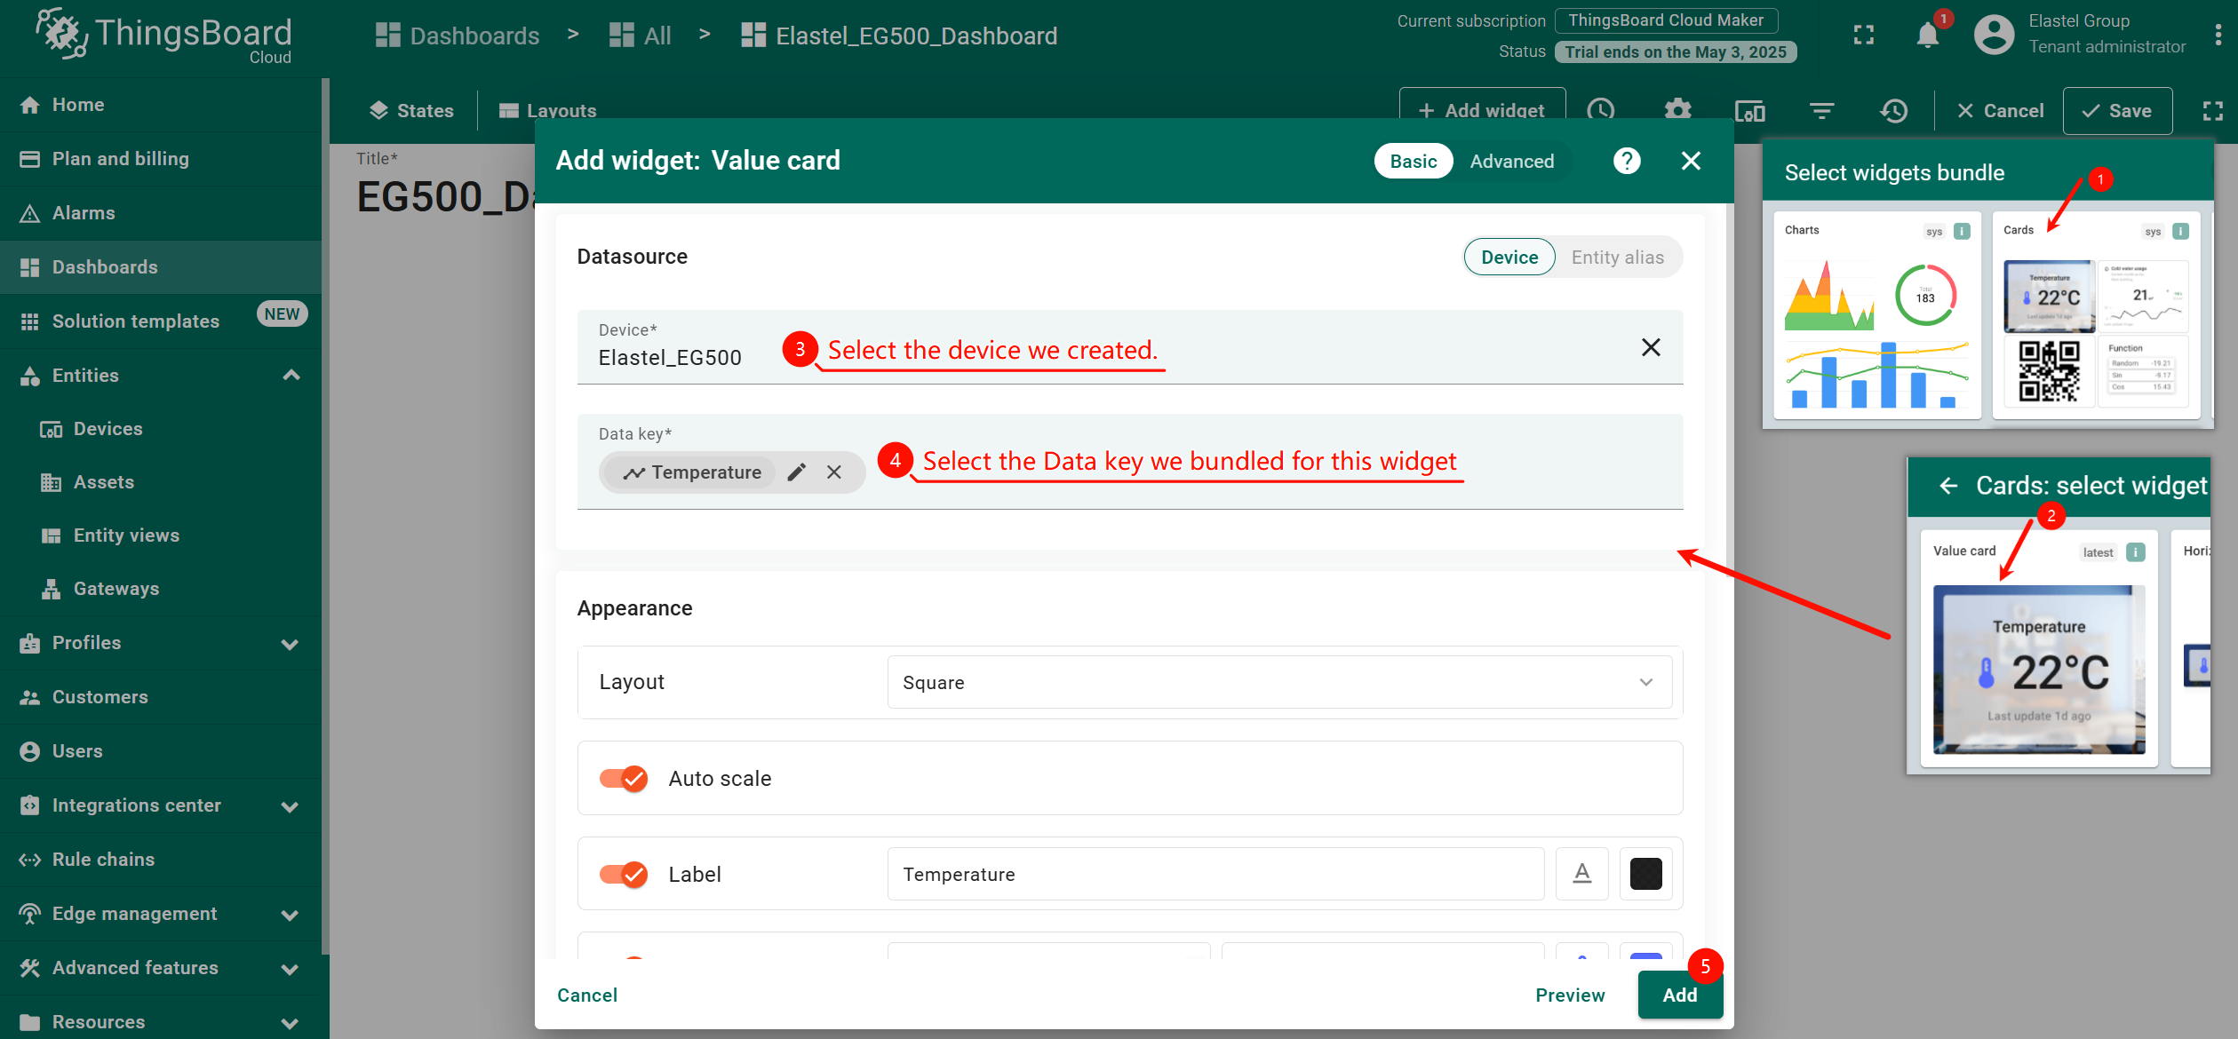The width and height of the screenshot is (2238, 1039).
Task: Open the Label font settings icon
Action: pyautogui.click(x=1581, y=874)
